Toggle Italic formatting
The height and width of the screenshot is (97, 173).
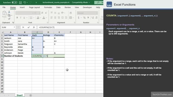click(x=21, y=18)
